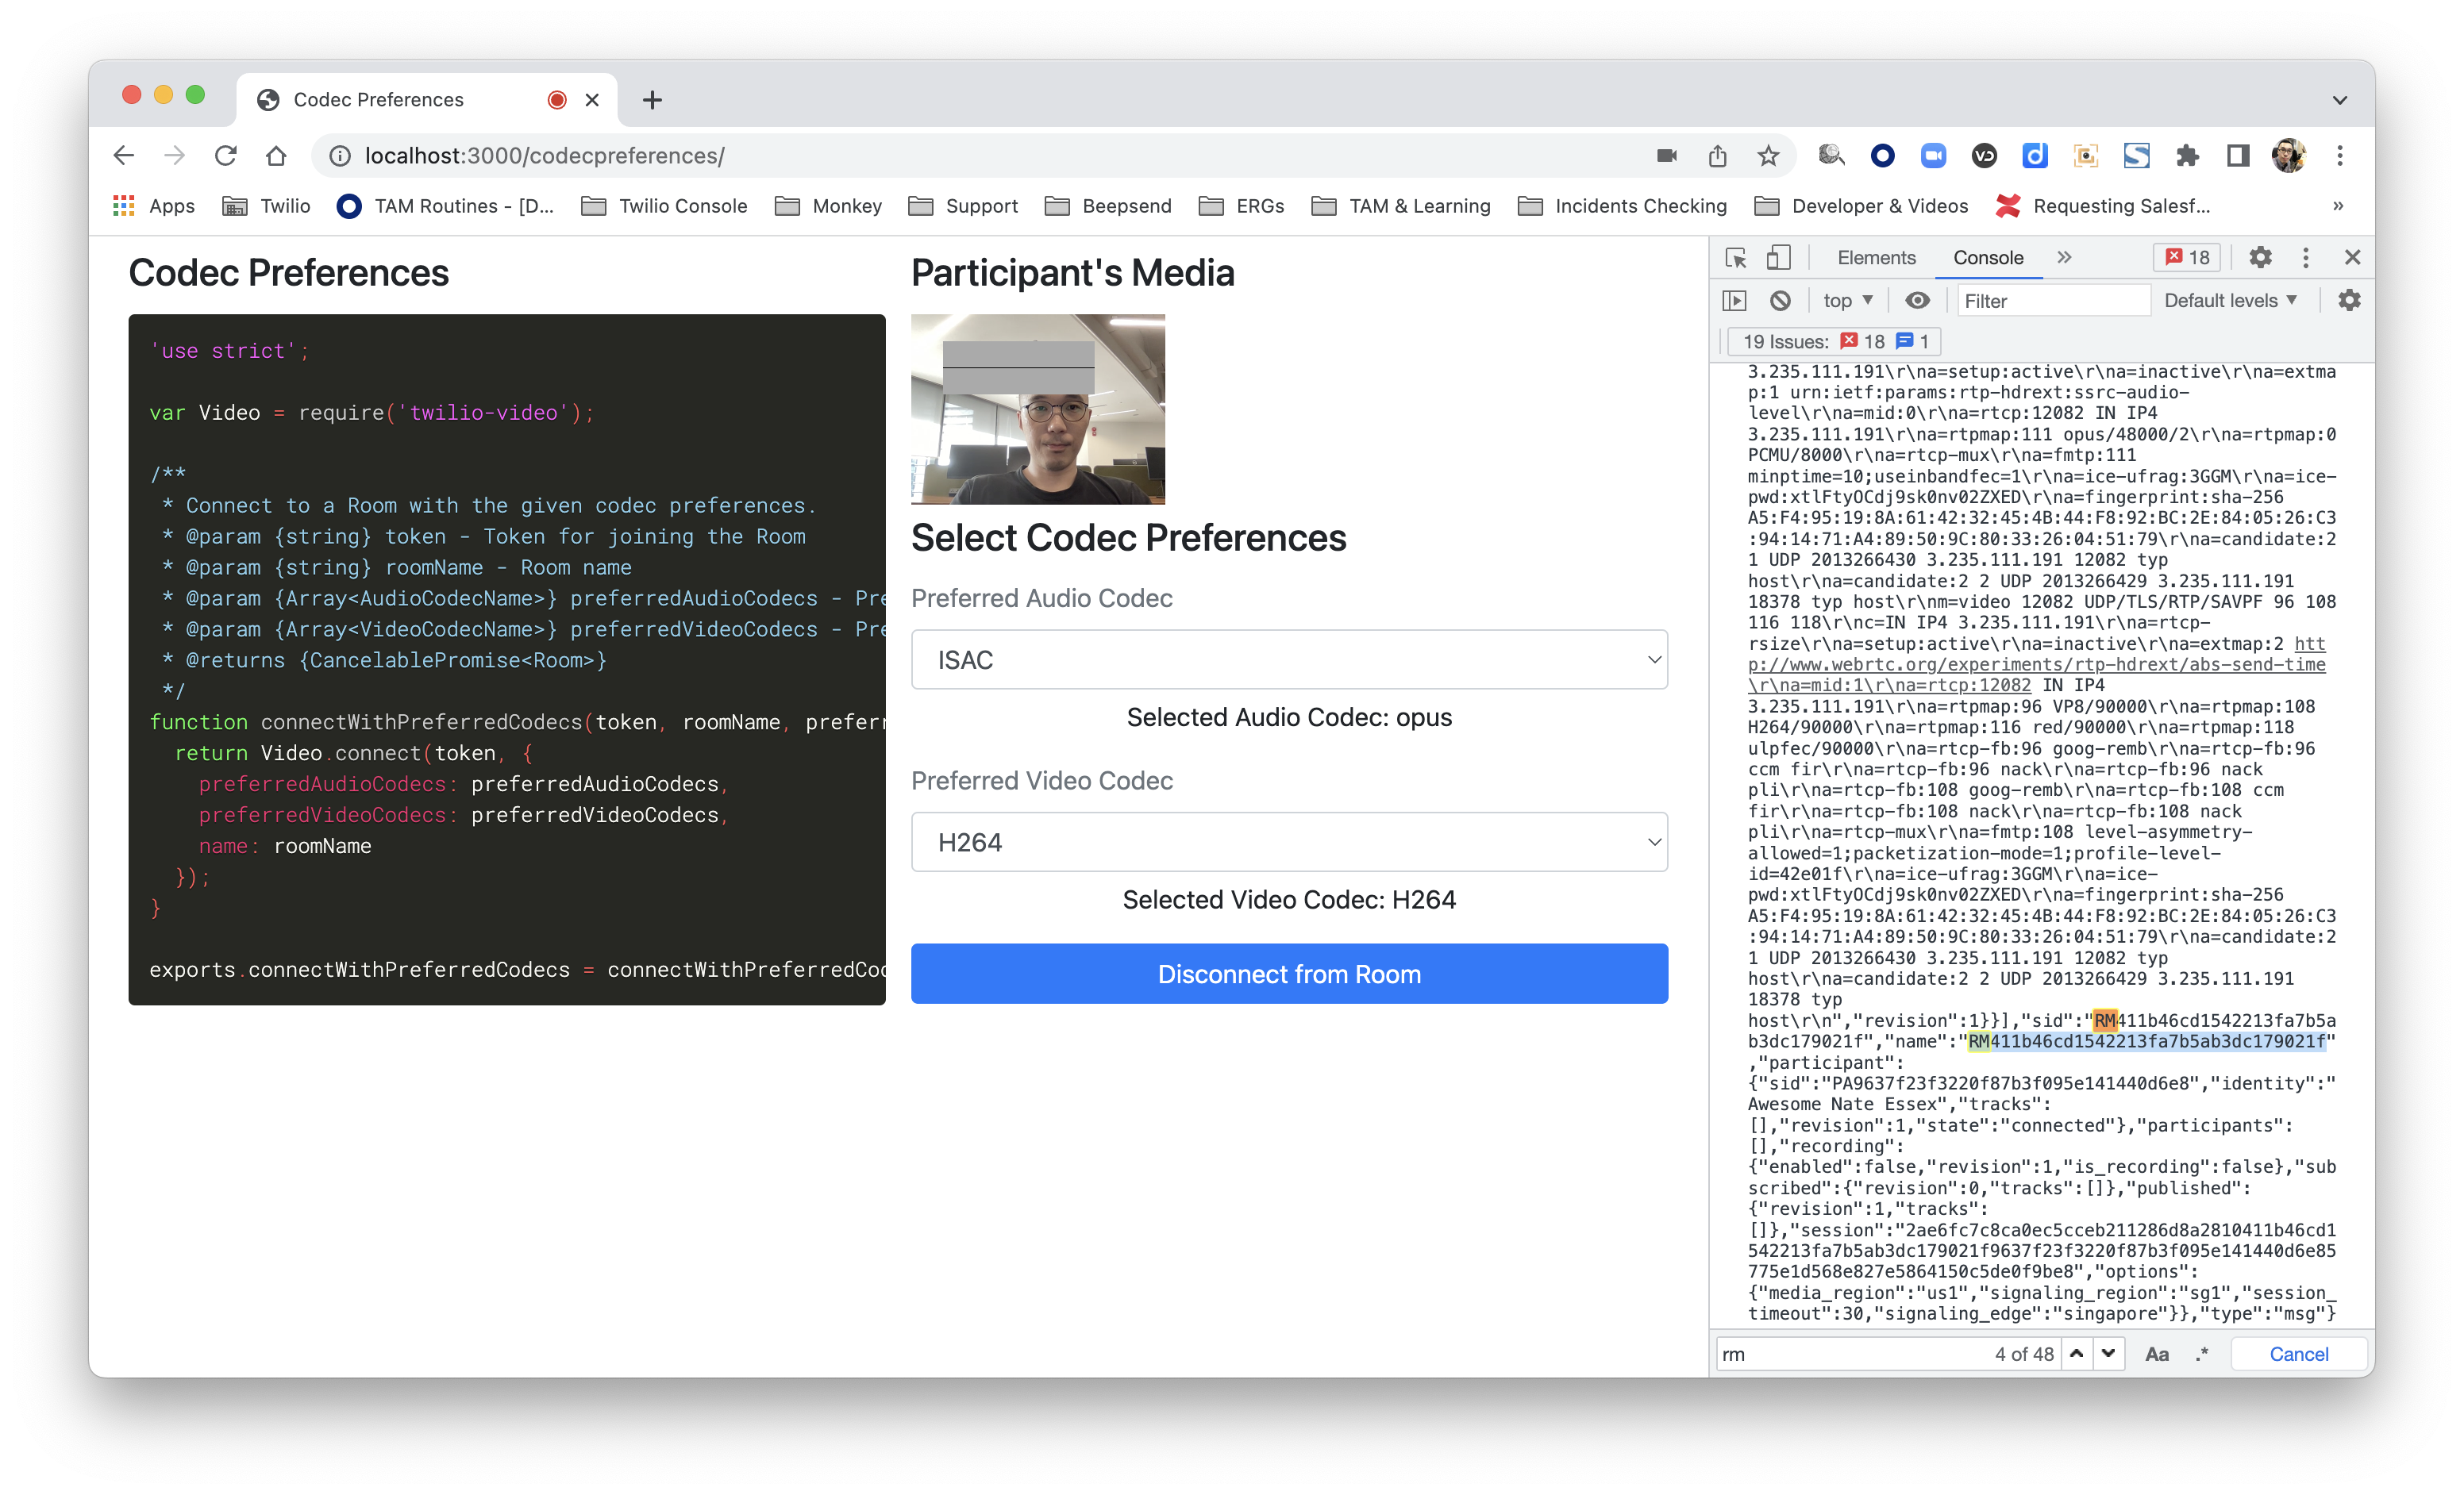Toggle the browser side panel icon

[x=2238, y=156]
